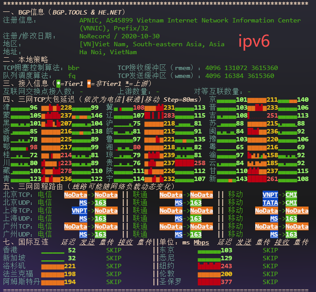316x292 pixels.
Task: Click 'VNPT' tag in 北京TCP 移动 route
Action: 270,195
